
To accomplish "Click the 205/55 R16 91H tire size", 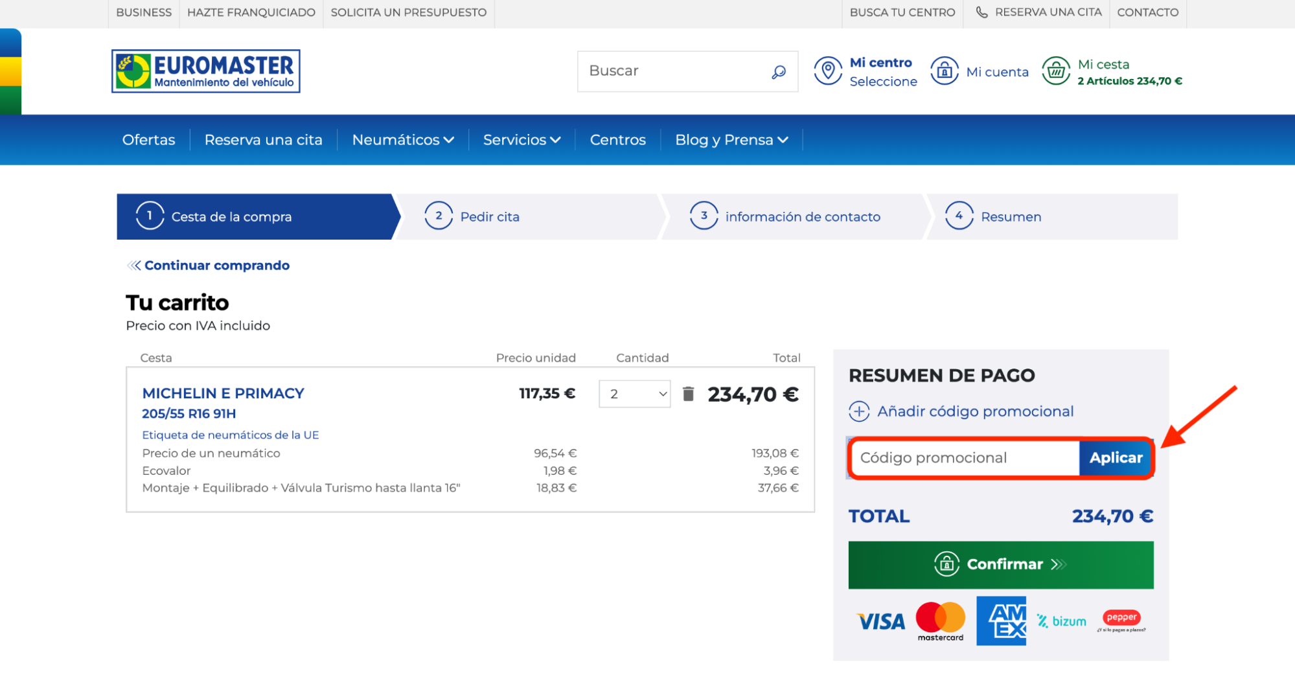I will click(x=189, y=413).
